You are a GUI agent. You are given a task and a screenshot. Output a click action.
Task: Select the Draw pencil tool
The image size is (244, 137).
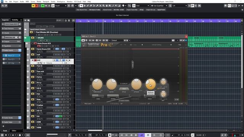tap(88, 6)
